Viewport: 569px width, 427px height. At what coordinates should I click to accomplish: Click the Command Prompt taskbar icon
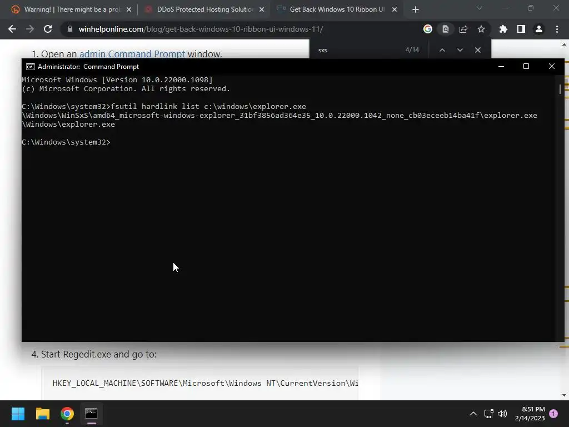coord(92,414)
